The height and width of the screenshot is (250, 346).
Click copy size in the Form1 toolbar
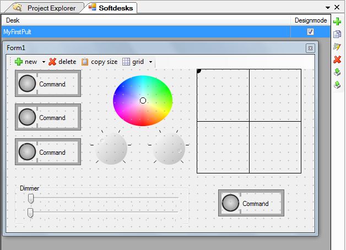pyautogui.click(x=99, y=62)
